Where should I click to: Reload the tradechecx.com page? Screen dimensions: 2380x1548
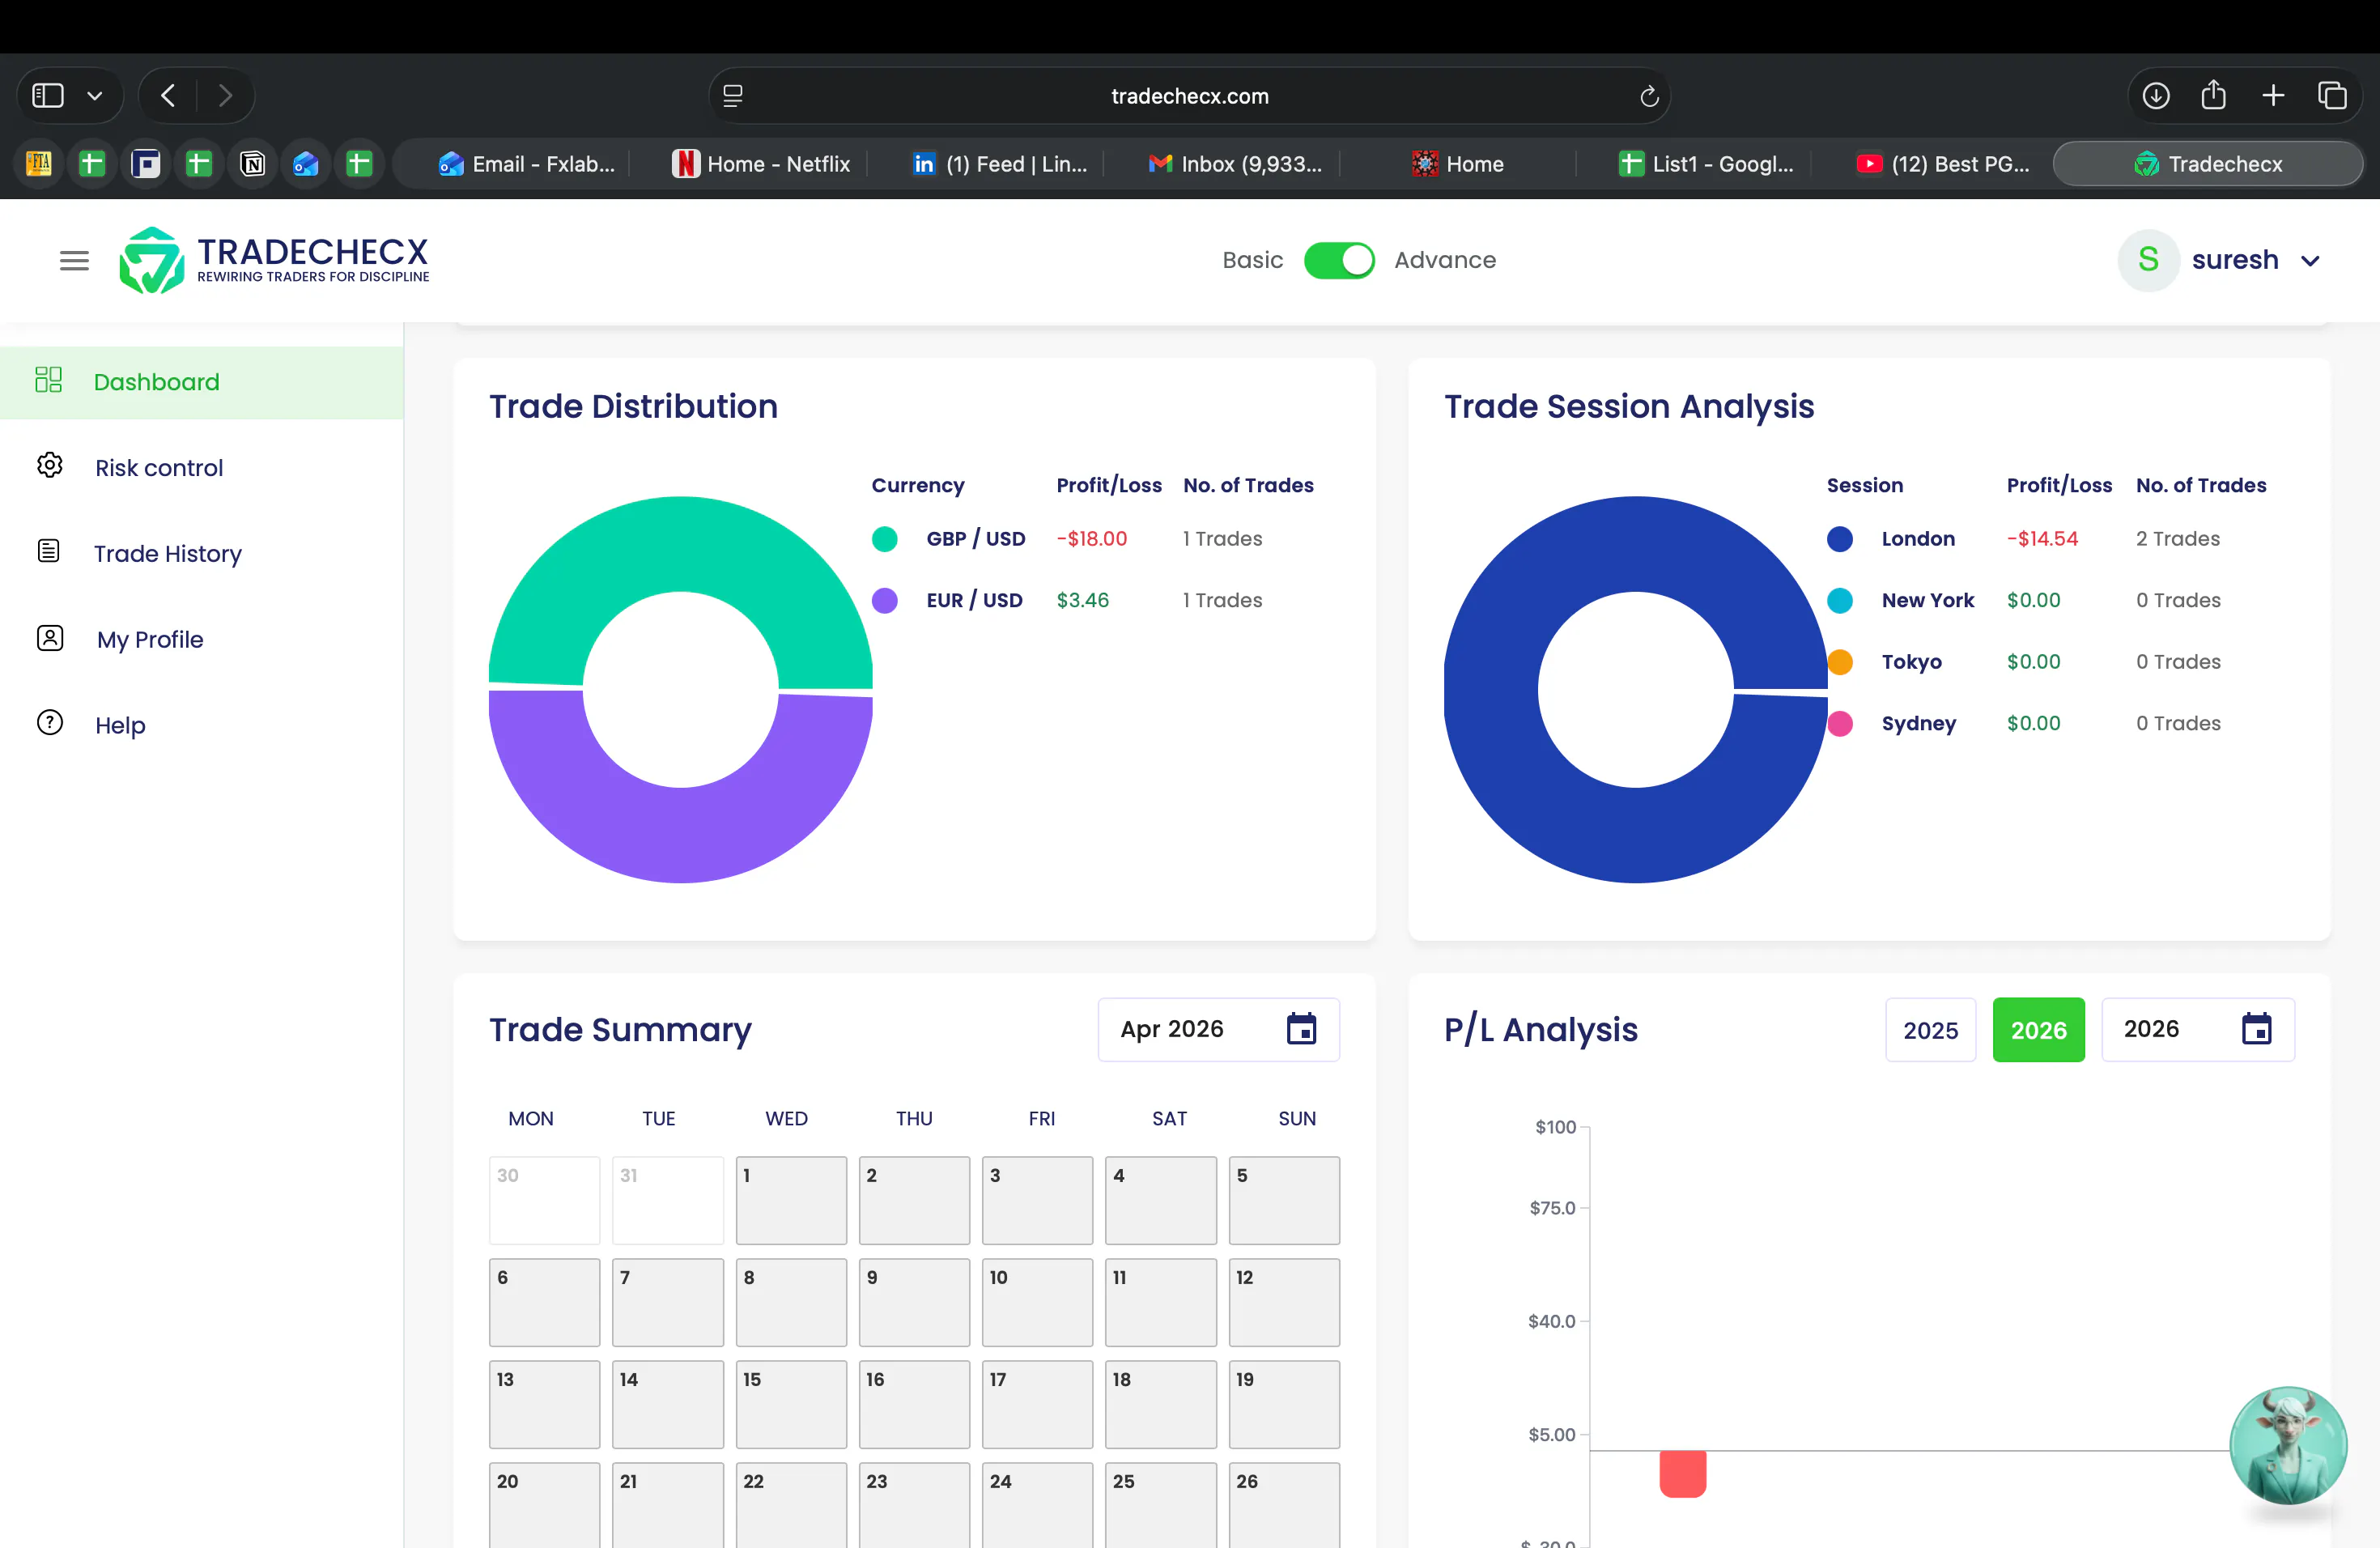(x=1649, y=96)
